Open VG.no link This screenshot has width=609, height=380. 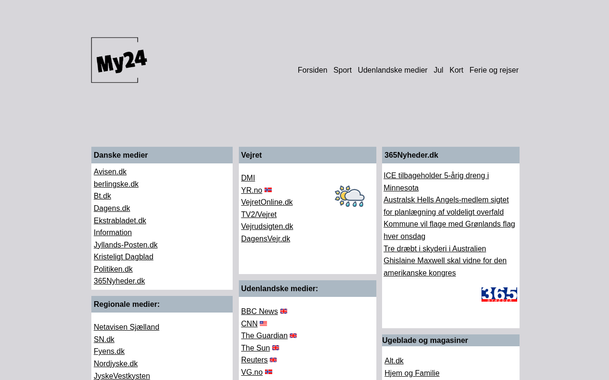[252, 372]
